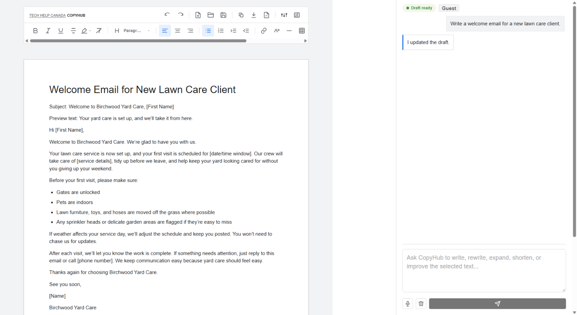Delete the chat with trash icon
The height and width of the screenshot is (315, 577).
[421, 304]
